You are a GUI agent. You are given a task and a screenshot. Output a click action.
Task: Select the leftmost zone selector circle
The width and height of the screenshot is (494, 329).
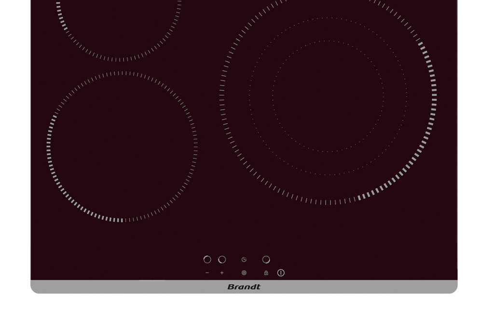click(207, 260)
